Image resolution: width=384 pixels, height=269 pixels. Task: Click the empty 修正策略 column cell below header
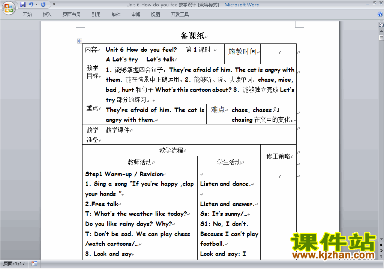279,214
